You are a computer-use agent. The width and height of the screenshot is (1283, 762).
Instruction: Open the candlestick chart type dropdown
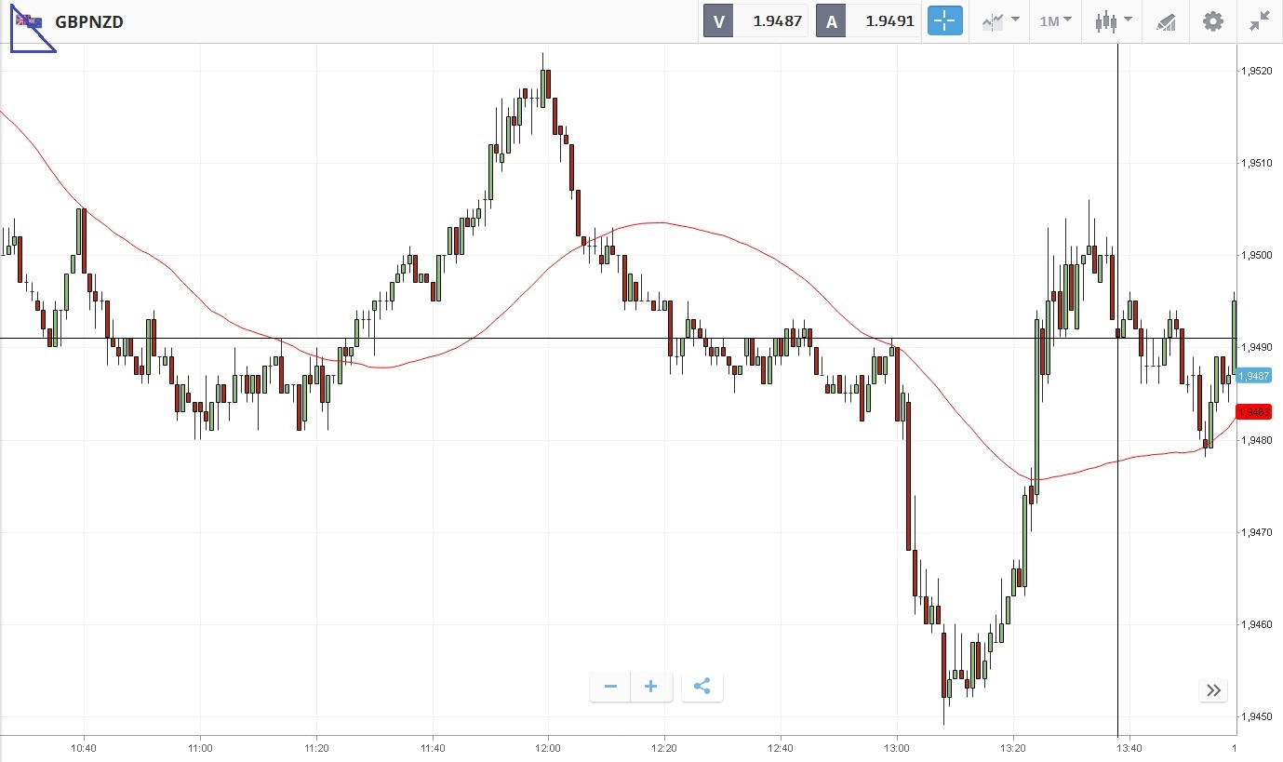(1113, 20)
